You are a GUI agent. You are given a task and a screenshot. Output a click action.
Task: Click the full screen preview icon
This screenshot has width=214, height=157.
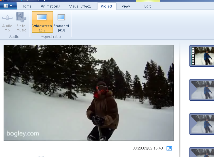[169, 148]
